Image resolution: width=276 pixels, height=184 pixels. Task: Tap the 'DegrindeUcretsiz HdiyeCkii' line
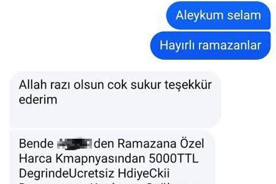[94, 173]
